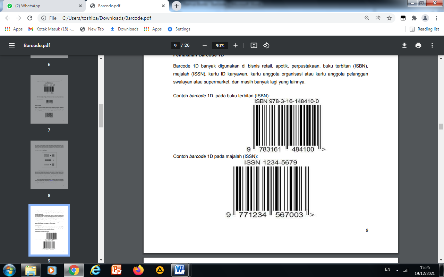
Task: Switch to the WhatsApp tab
Action: pyautogui.click(x=43, y=6)
